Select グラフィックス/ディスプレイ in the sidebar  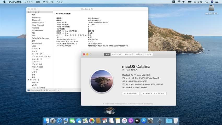pyautogui.click(x=41, y=56)
